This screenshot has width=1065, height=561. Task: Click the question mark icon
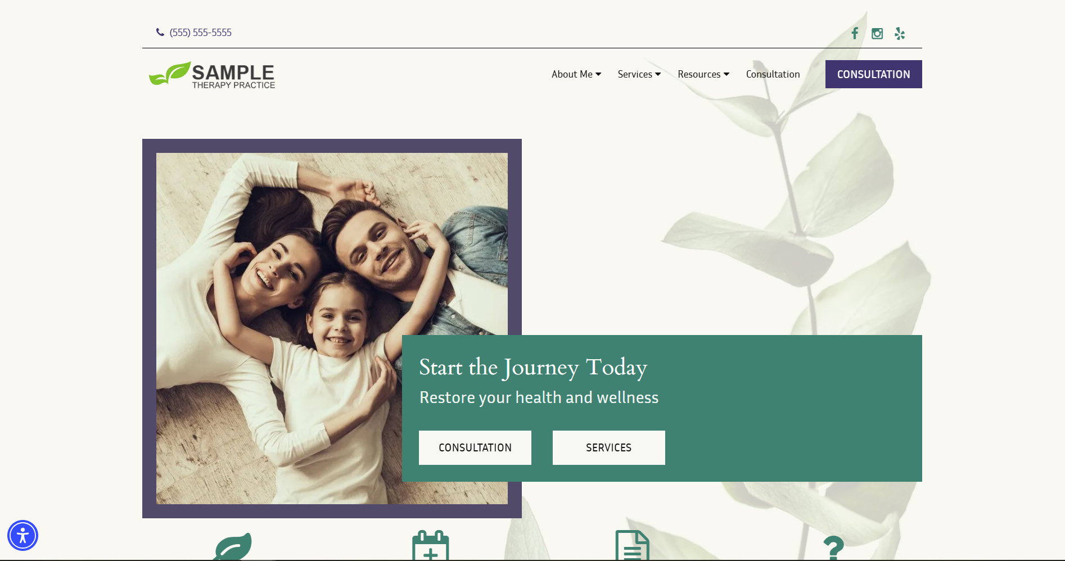pyautogui.click(x=834, y=547)
